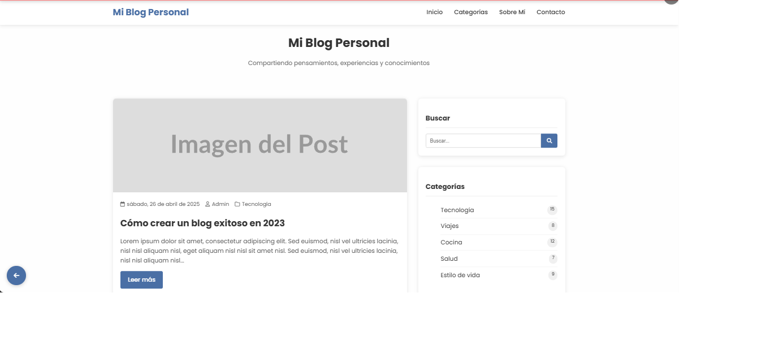Choose the Salud category in sidebar
The image size is (770, 353).
pos(449,259)
